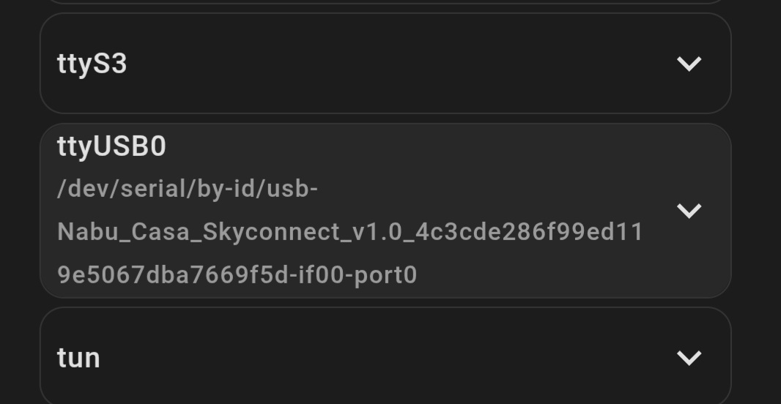781x404 pixels.
Task: Select the ttyS3 title text
Action: tap(92, 64)
